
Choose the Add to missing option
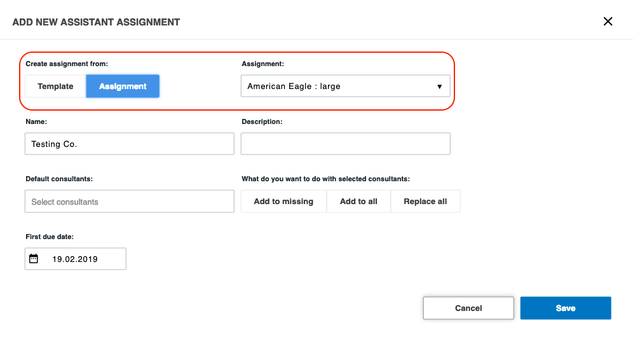point(283,202)
